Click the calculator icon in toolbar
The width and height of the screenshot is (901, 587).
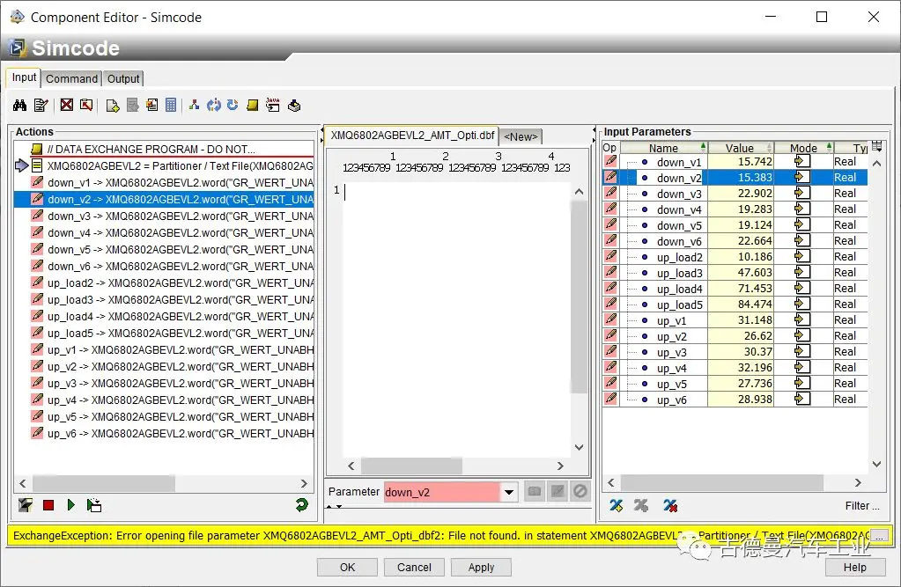[x=171, y=106]
